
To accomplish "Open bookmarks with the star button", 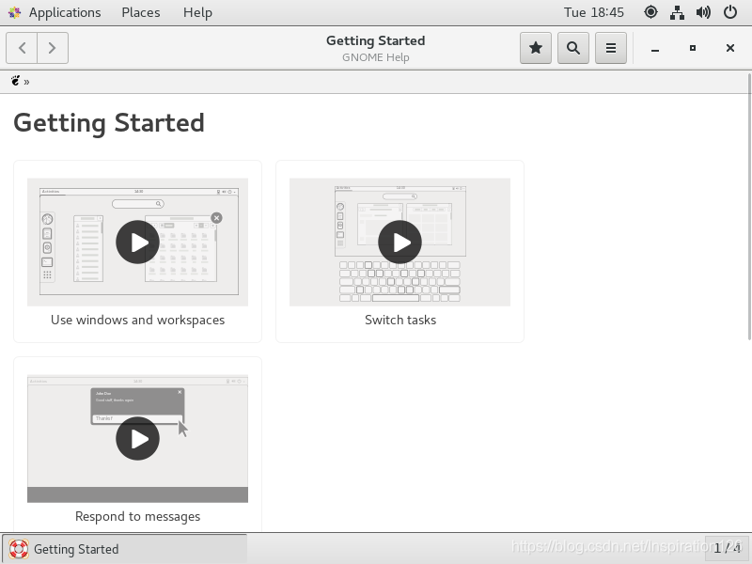I will tap(536, 48).
